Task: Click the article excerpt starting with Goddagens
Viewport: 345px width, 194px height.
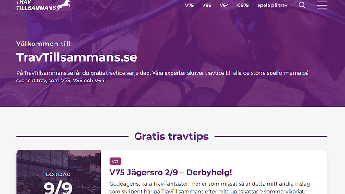Action: pyautogui.click(x=209, y=188)
